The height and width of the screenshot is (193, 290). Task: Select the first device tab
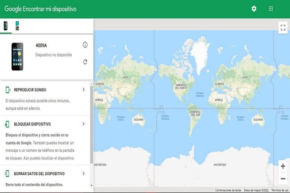(x=6, y=26)
